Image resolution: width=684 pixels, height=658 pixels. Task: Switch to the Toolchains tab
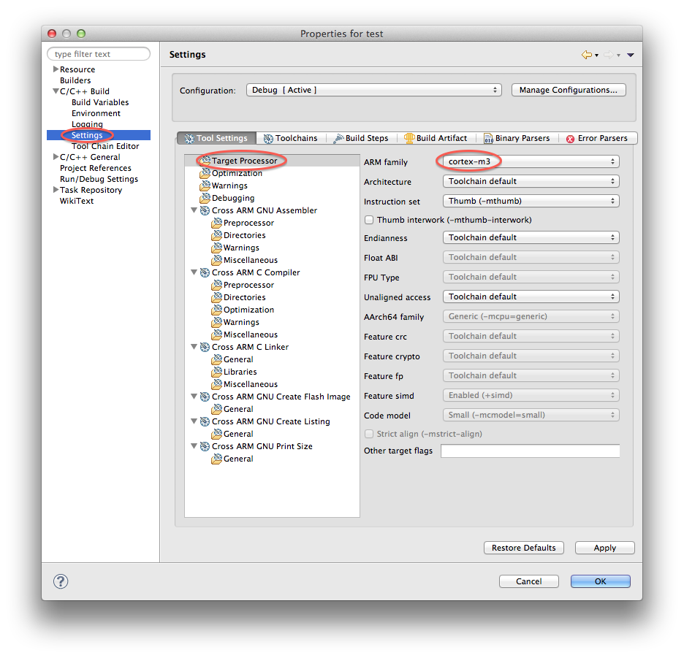pyautogui.click(x=291, y=138)
